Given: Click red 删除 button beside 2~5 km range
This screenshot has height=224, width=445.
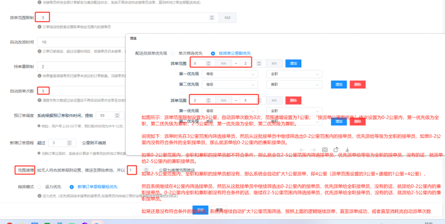Looking at the screenshot, I should [293, 100].
